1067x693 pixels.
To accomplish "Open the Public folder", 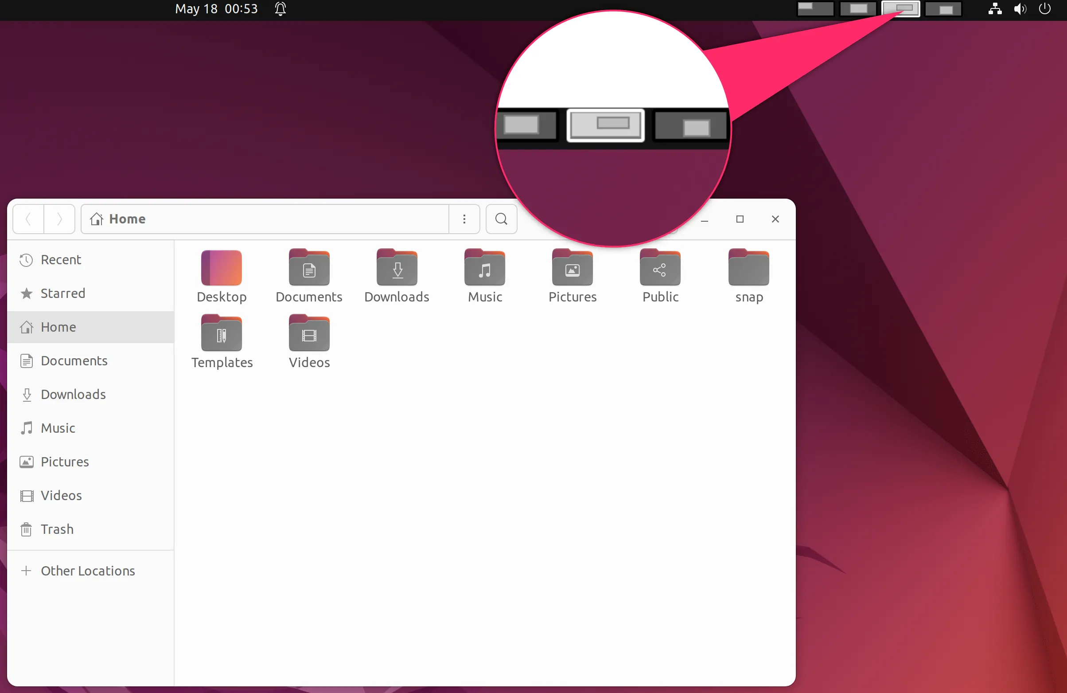I will (659, 269).
